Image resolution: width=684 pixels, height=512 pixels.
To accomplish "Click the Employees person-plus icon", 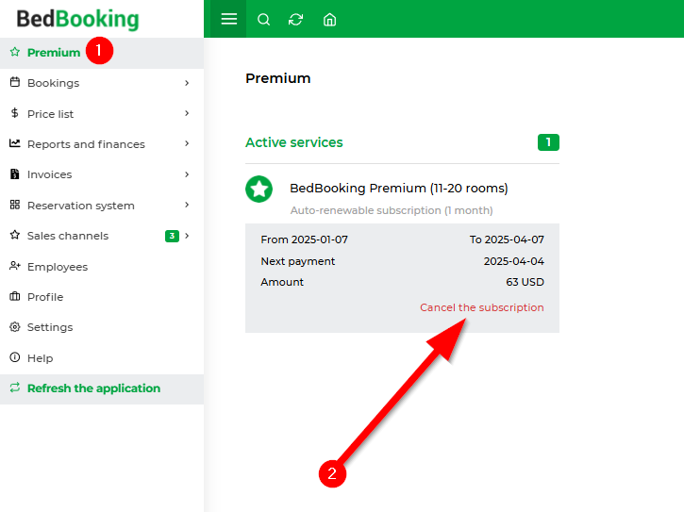I will (x=15, y=266).
